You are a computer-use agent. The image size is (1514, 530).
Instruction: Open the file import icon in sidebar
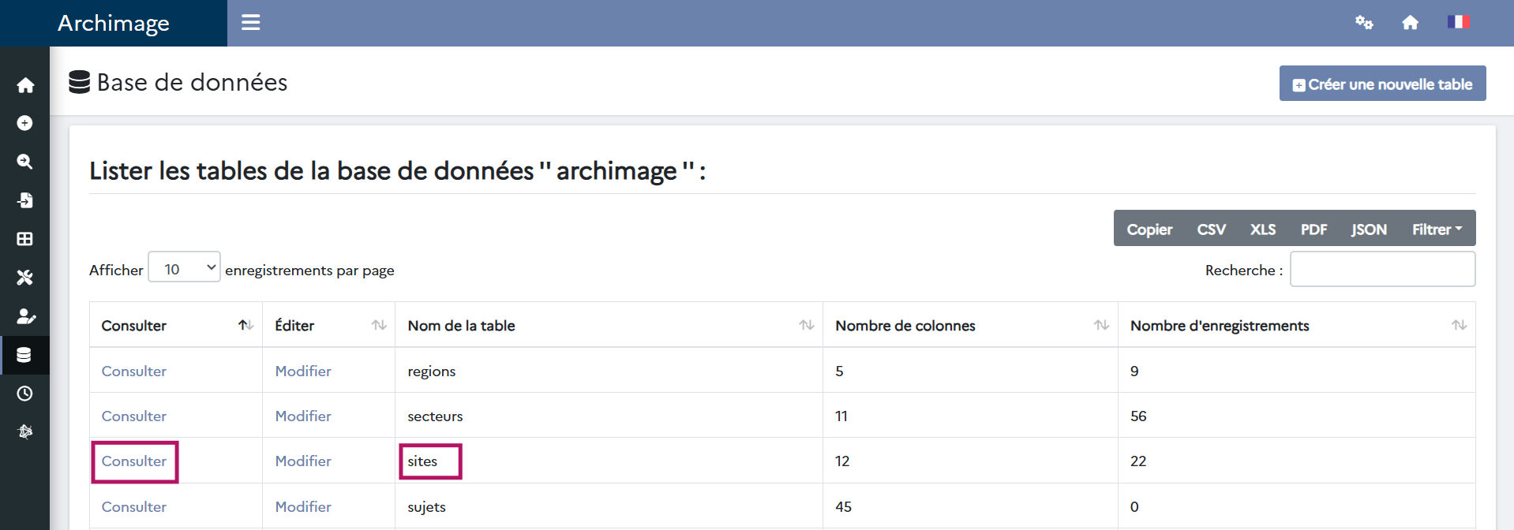[x=24, y=200]
